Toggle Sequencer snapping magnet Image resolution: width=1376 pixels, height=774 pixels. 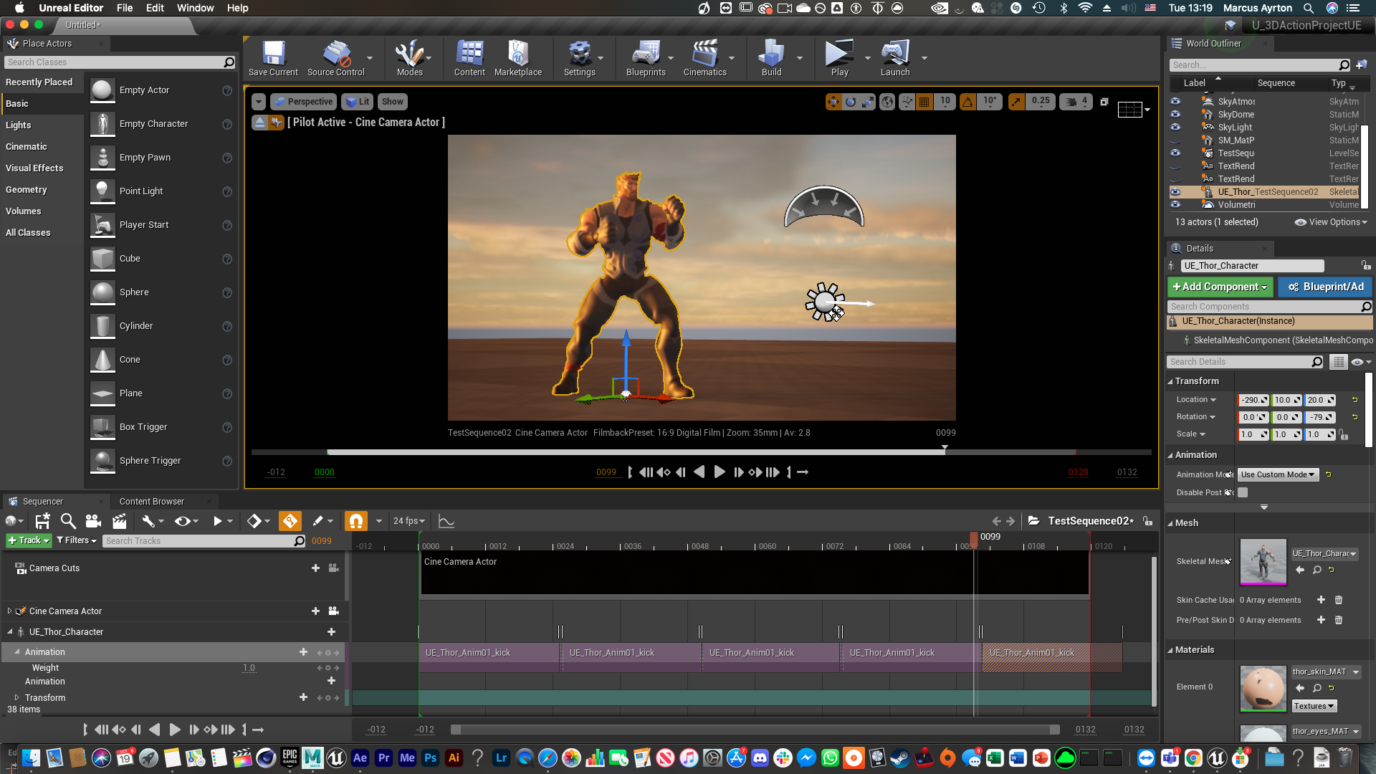[x=355, y=521]
